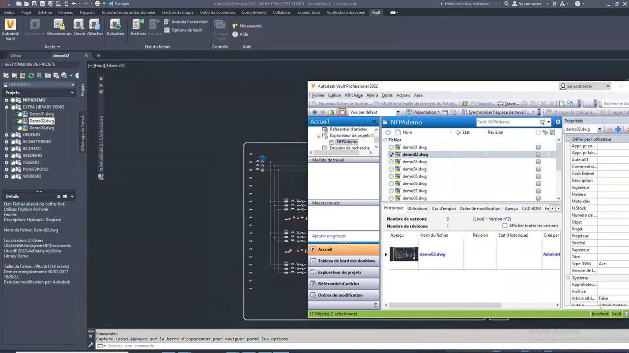This screenshot has height=353, width=629.
Task: Click Référentiel d'articles navigation button
Action: (x=344, y=284)
